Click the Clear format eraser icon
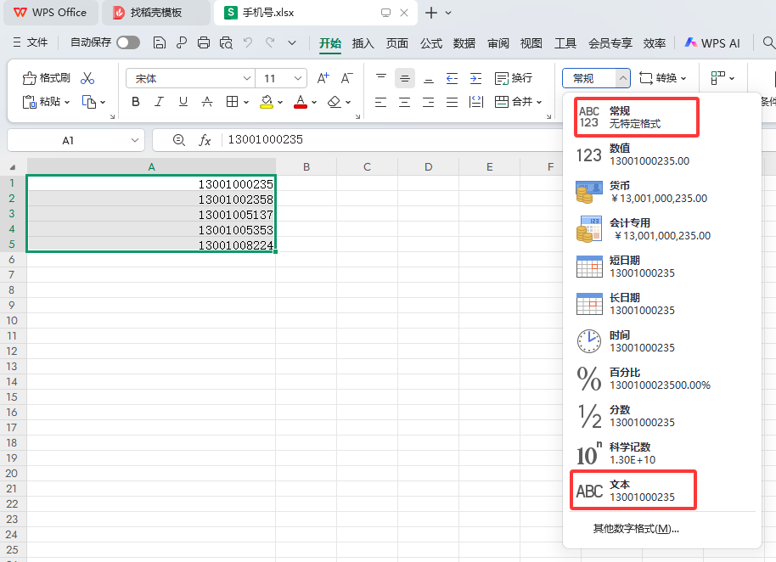Viewport: 776px width, 562px height. pyautogui.click(x=334, y=102)
